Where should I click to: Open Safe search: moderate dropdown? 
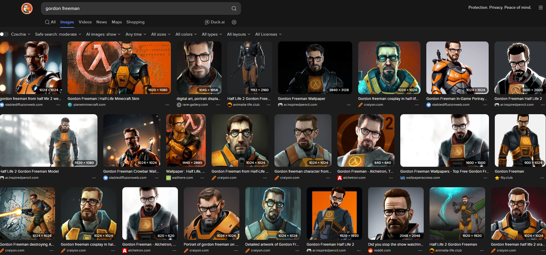pyautogui.click(x=58, y=34)
